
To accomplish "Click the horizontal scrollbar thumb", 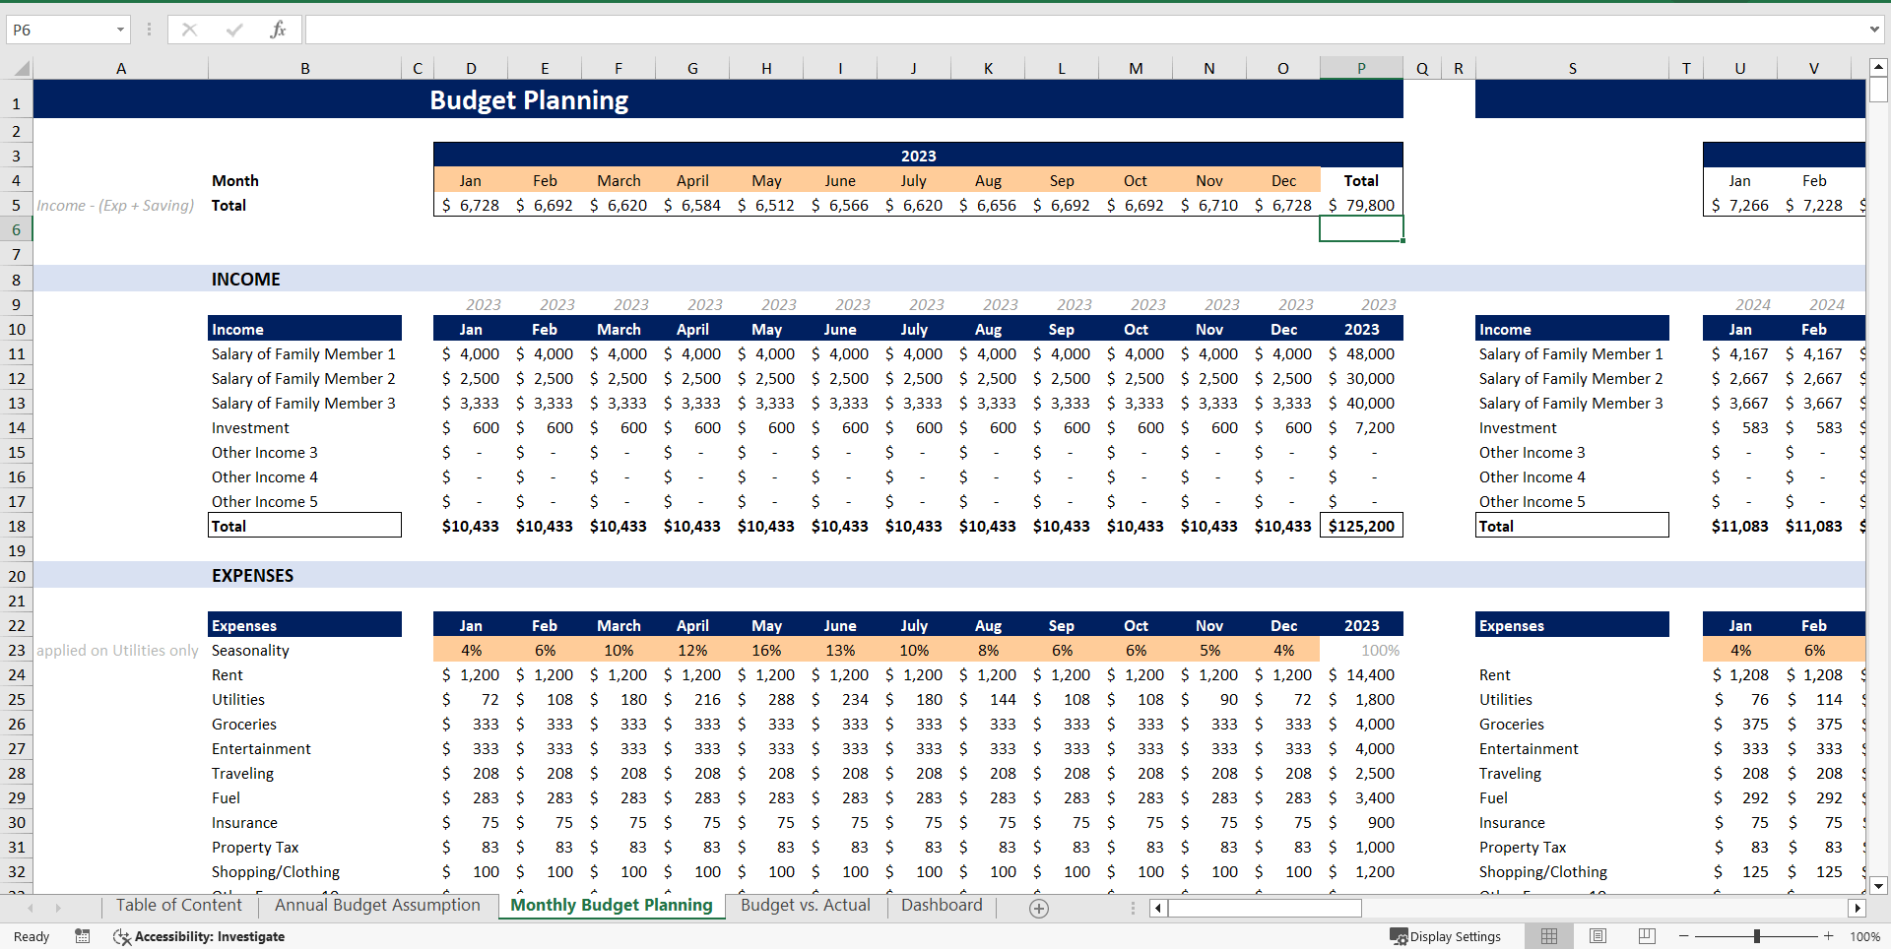I will (1265, 908).
